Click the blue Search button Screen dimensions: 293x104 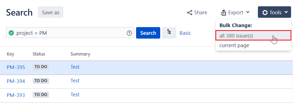coord(148,33)
